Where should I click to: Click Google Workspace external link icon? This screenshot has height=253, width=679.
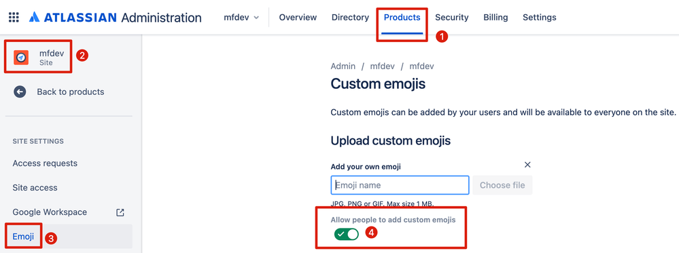coord(120,212)
